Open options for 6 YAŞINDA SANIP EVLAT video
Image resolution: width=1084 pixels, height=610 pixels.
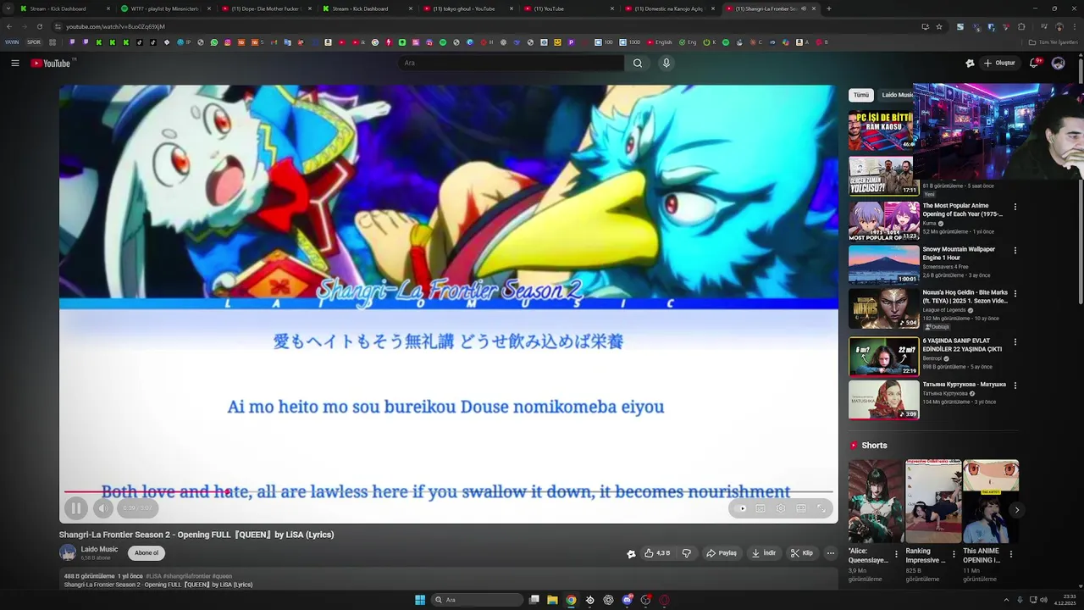pos(1015,341)
